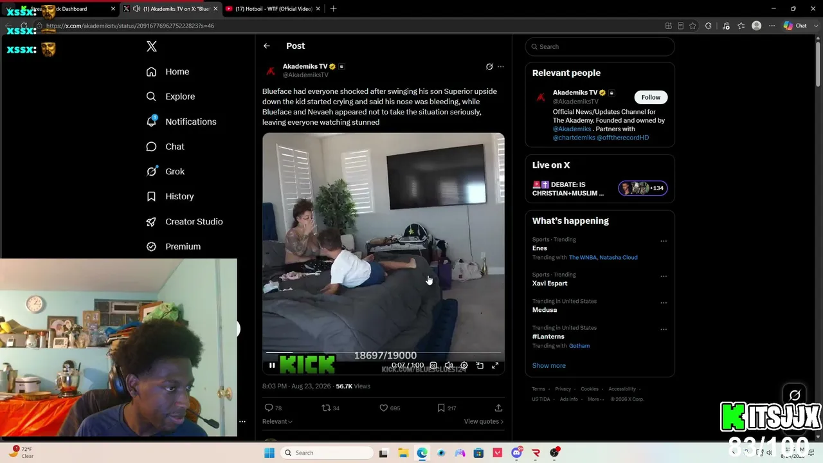Open the browser profile avatar
Screen dimensions: 823x463
click(757, 26)
